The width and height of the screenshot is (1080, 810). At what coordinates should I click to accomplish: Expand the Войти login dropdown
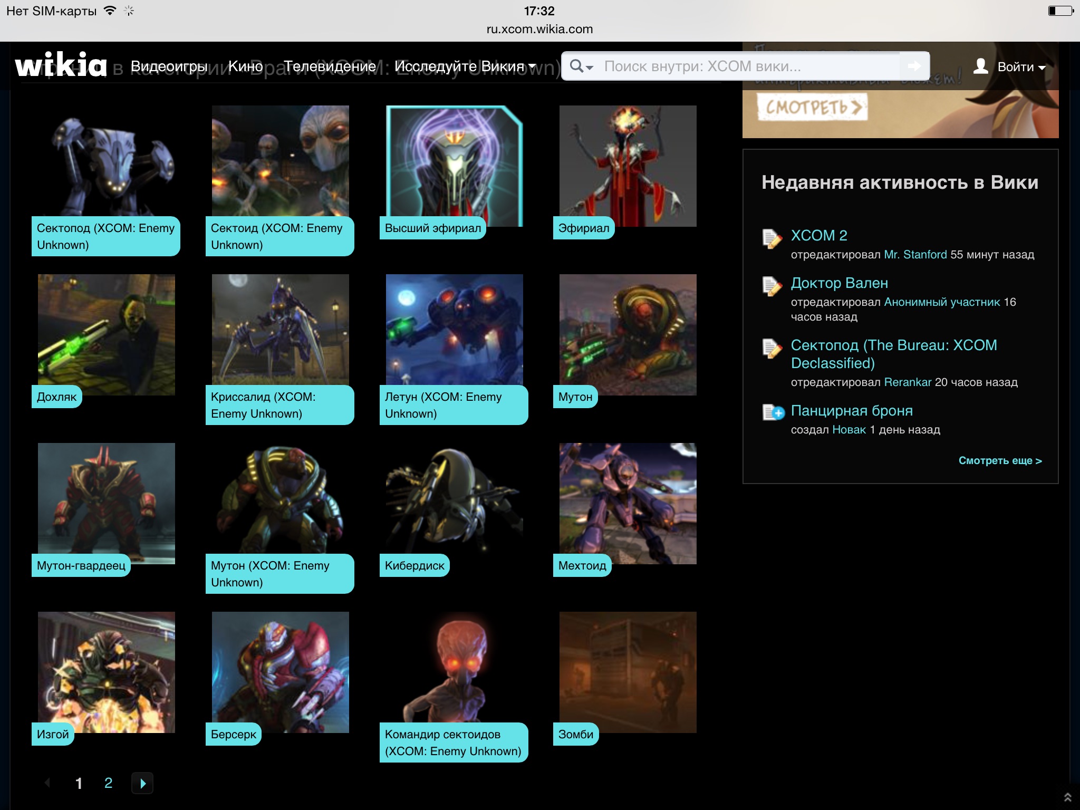pyautogui.click(x=1021, y=67)
